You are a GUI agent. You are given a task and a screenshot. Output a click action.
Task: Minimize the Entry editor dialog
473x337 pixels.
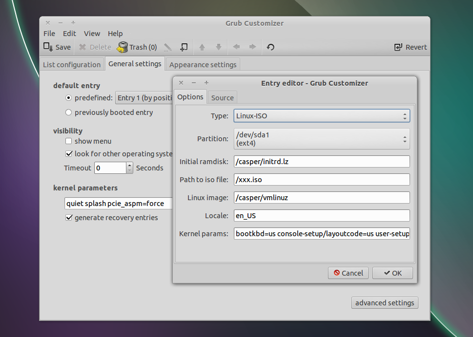click(x=194, y=83)
